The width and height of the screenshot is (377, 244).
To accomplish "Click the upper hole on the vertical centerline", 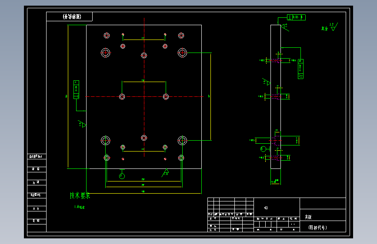I will tap(144, 56).
